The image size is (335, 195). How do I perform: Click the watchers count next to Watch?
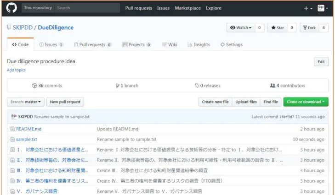click(259, 27)
